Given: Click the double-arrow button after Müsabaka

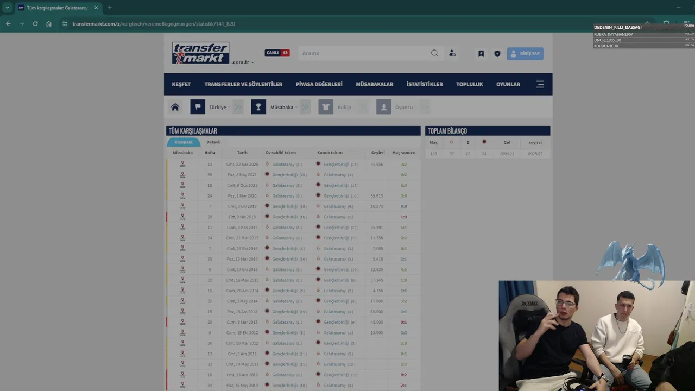Looking at the screenshot, I should 306,107.
